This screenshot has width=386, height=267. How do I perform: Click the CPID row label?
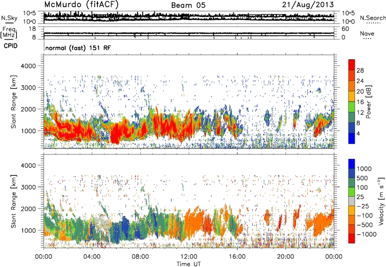10,46
